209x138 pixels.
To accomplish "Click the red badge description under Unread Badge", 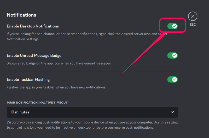I will [x=59, y=63].
